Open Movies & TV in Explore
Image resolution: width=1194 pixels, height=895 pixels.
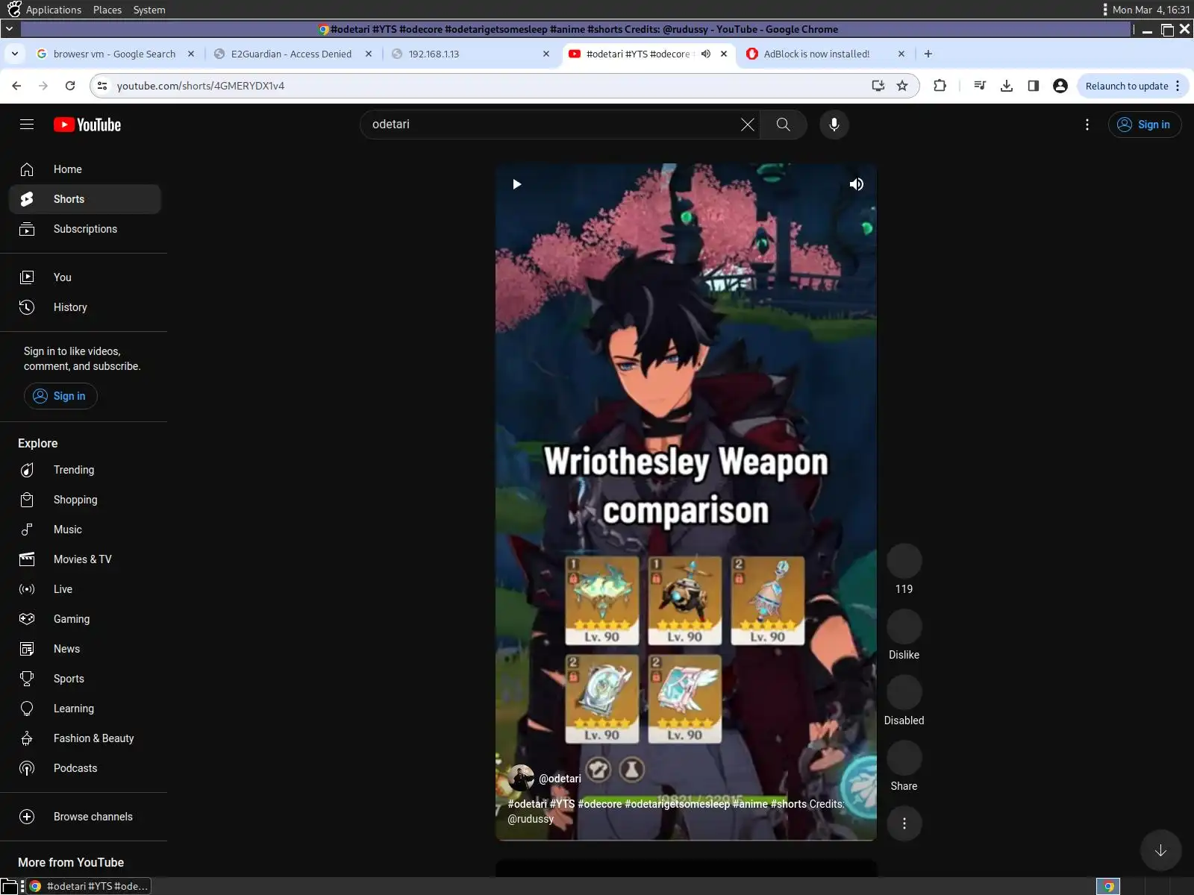[x=85, y=559]
